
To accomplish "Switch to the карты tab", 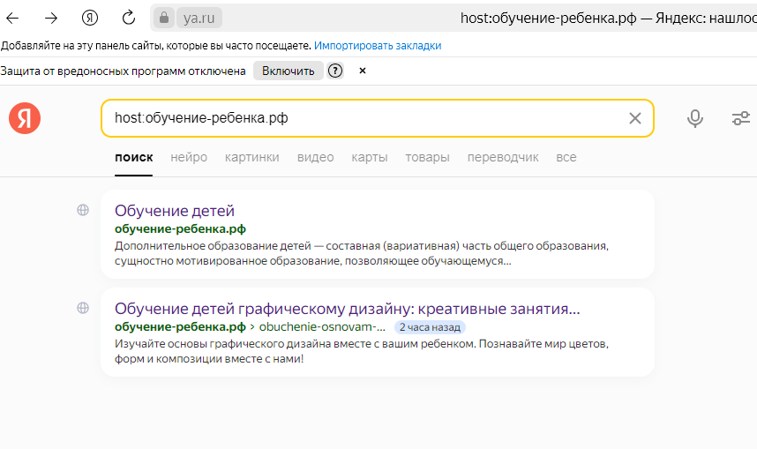I will 370,157.
